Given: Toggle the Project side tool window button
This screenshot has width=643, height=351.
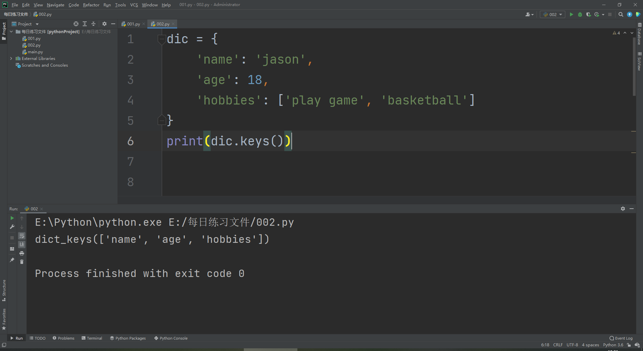Looking at the screenshot, I should tap(4, 31).
